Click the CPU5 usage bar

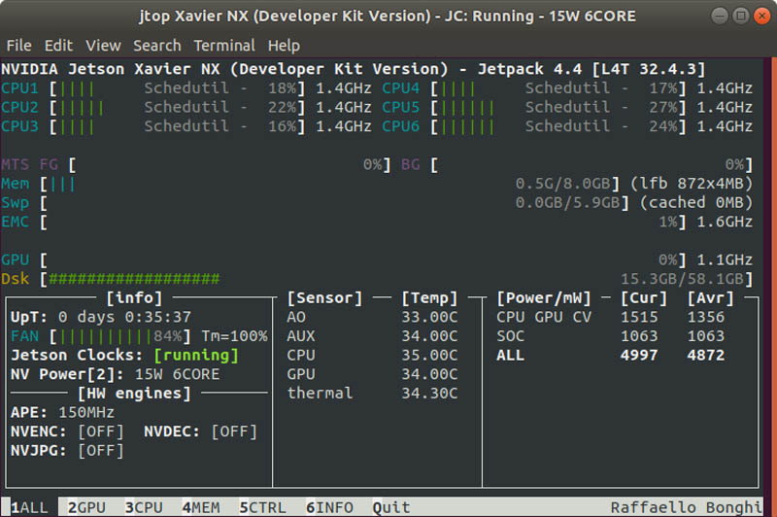coord(558,107)
